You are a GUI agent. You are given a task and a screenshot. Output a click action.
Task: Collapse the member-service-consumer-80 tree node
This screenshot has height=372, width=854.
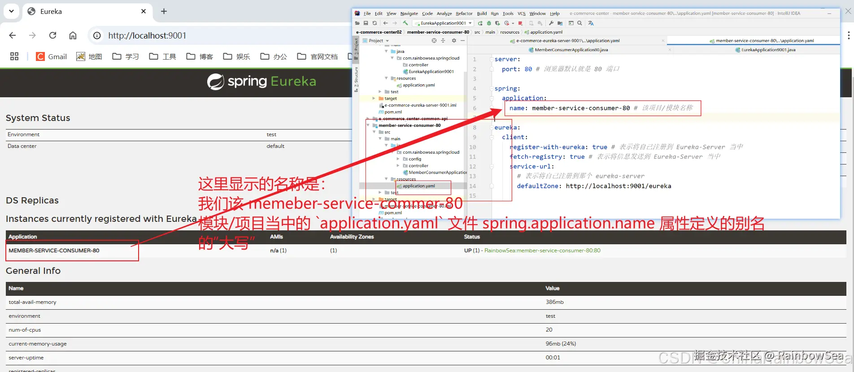click(368, 125)
